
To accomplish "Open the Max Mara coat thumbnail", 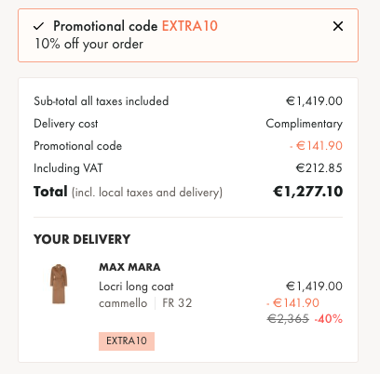I will click(x=59, y=284).
